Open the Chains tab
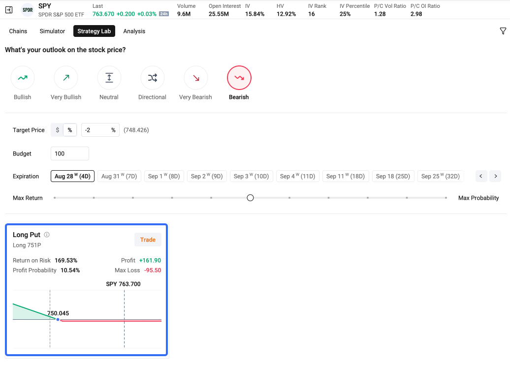 pos(18,31)
